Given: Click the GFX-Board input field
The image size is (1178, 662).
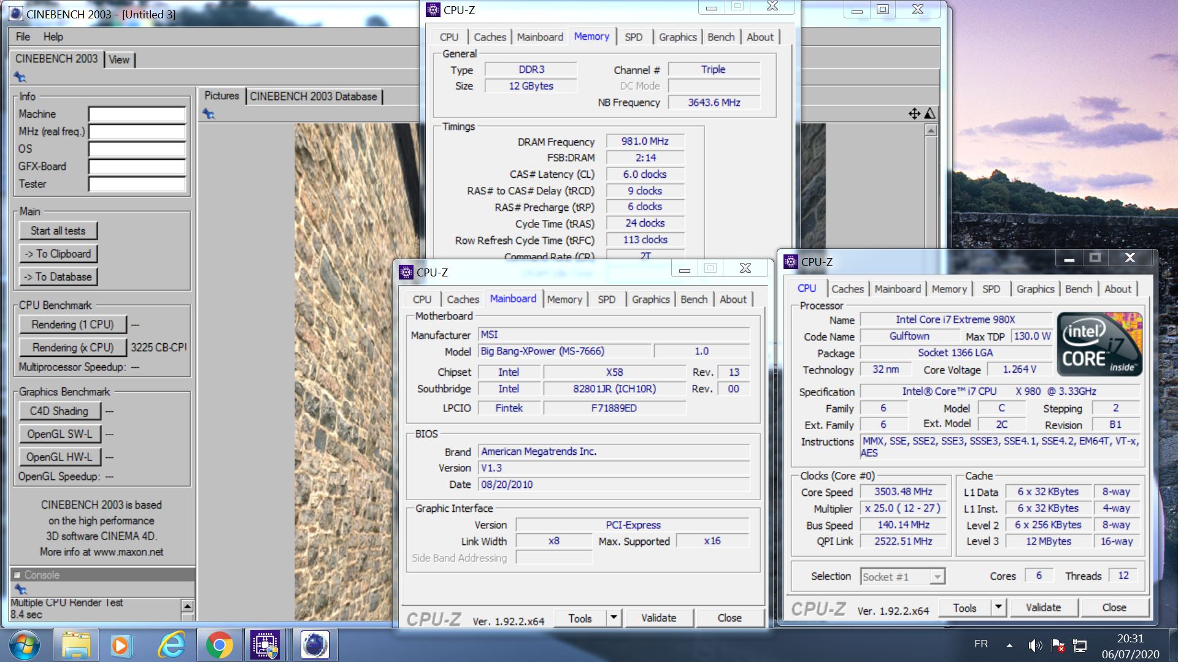Looking at the screenshot, I should point(137,167).
